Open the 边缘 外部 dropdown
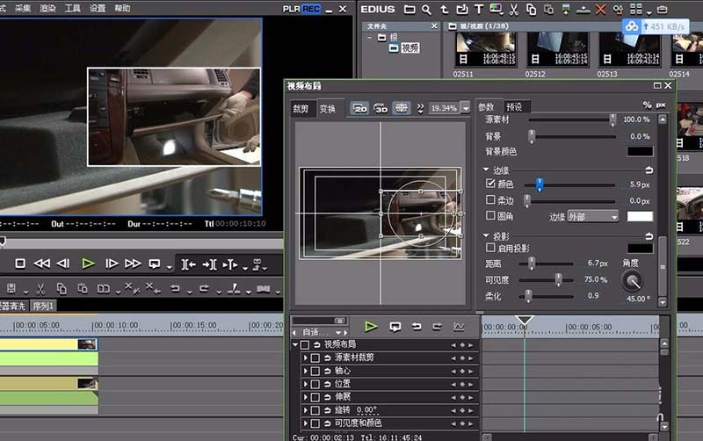The width and height of the screenshot is (703, 441). [x=592, y=216]
